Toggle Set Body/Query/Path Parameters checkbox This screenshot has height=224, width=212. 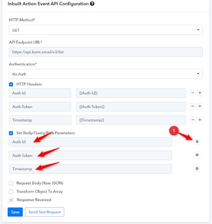tap(11, 133)
